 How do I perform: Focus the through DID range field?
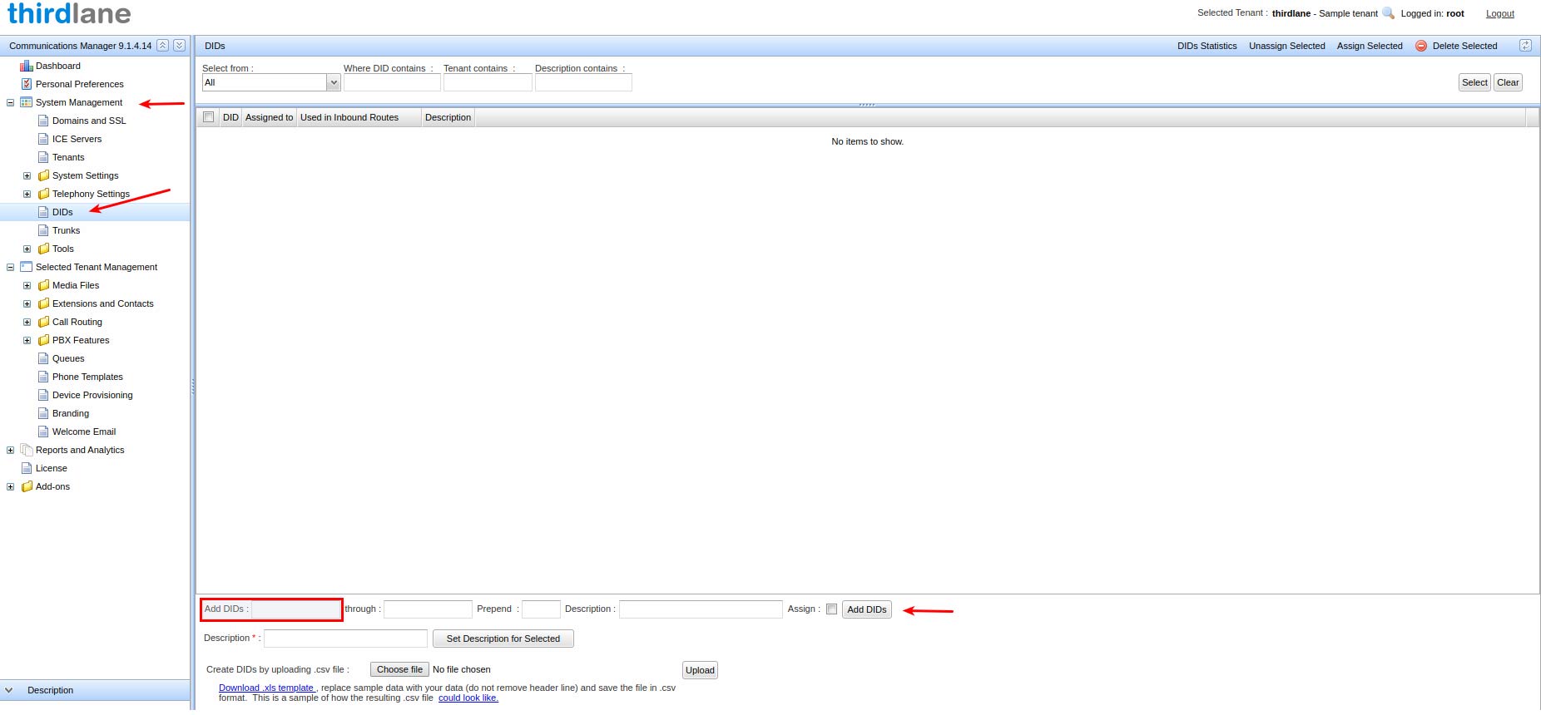coord(428,609)
